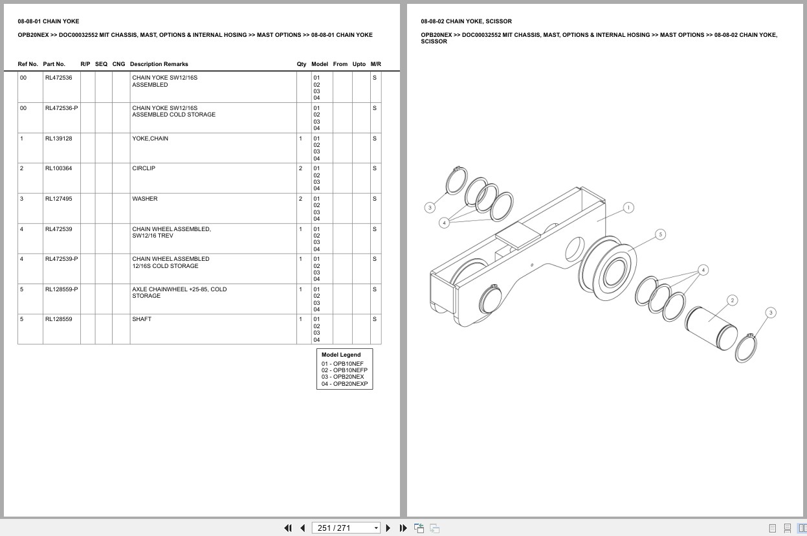Click the YOKE,CHAIN description
This screenshot has height=536, width=807.
point(150,139)
